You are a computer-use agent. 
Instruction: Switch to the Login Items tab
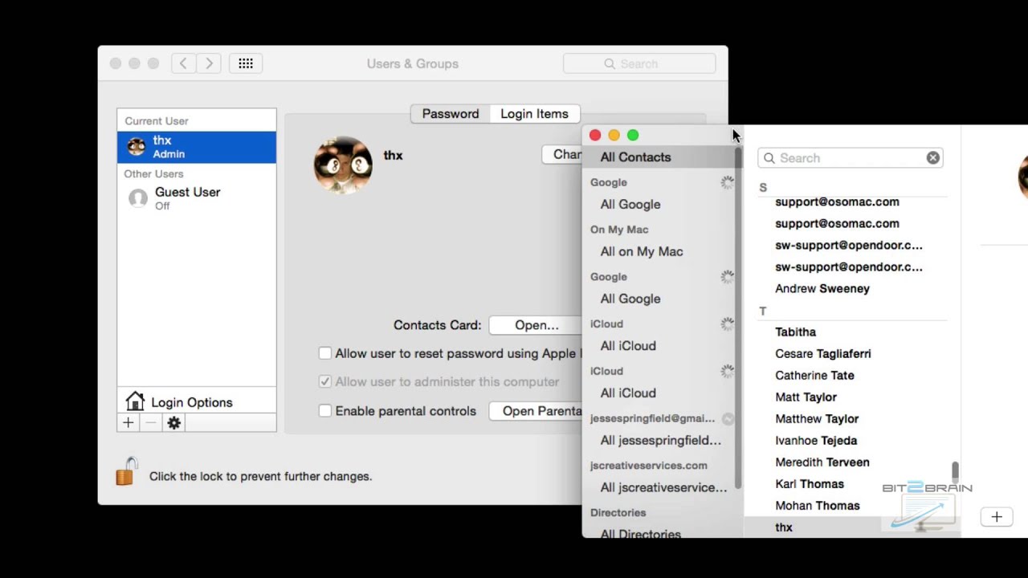tap(534, 114)
